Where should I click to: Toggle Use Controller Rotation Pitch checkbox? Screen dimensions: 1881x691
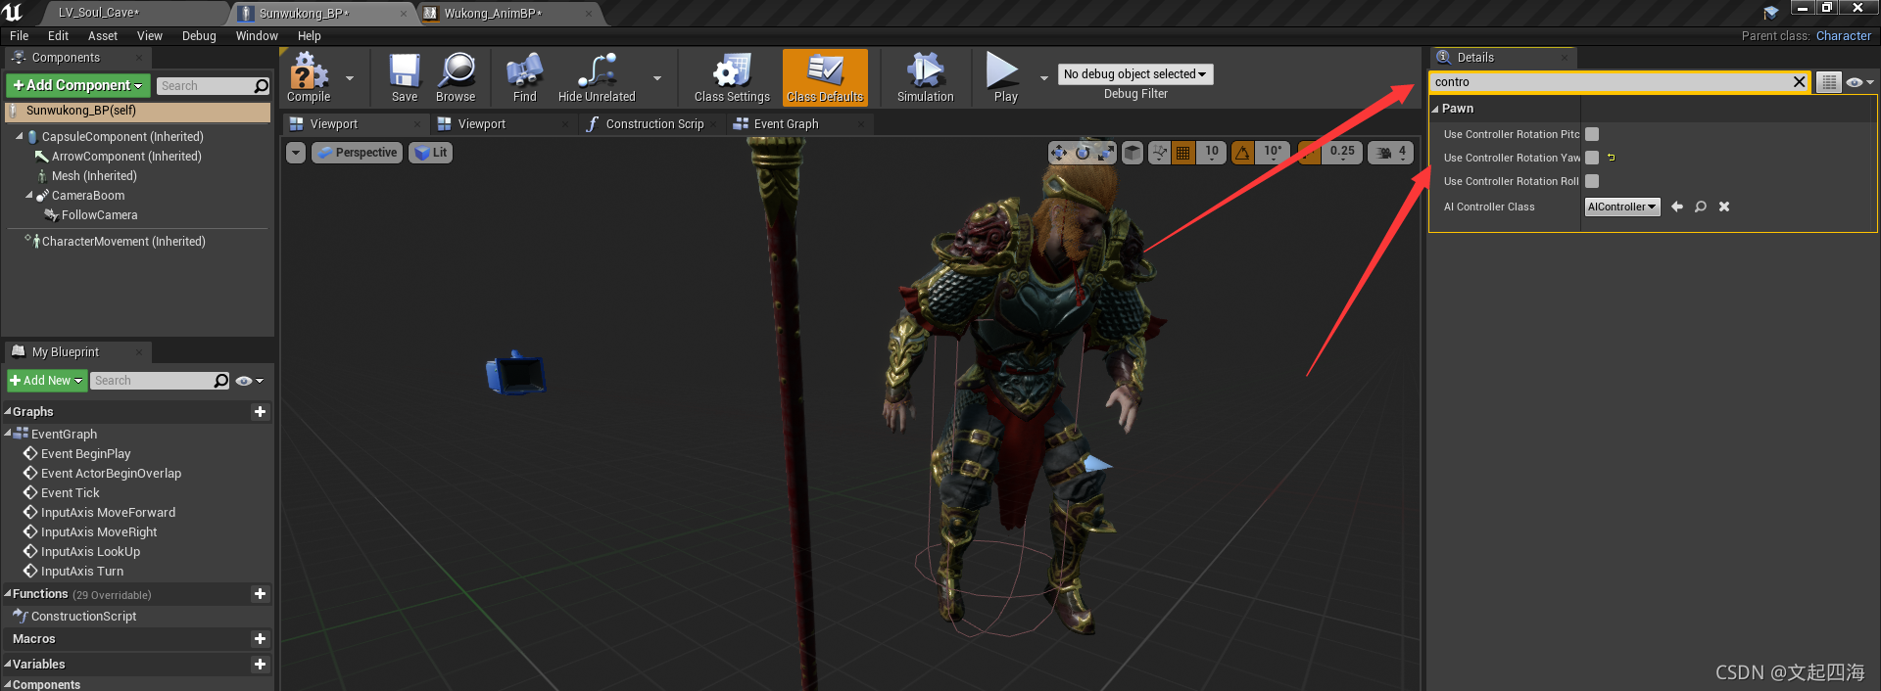[1592, 134]
